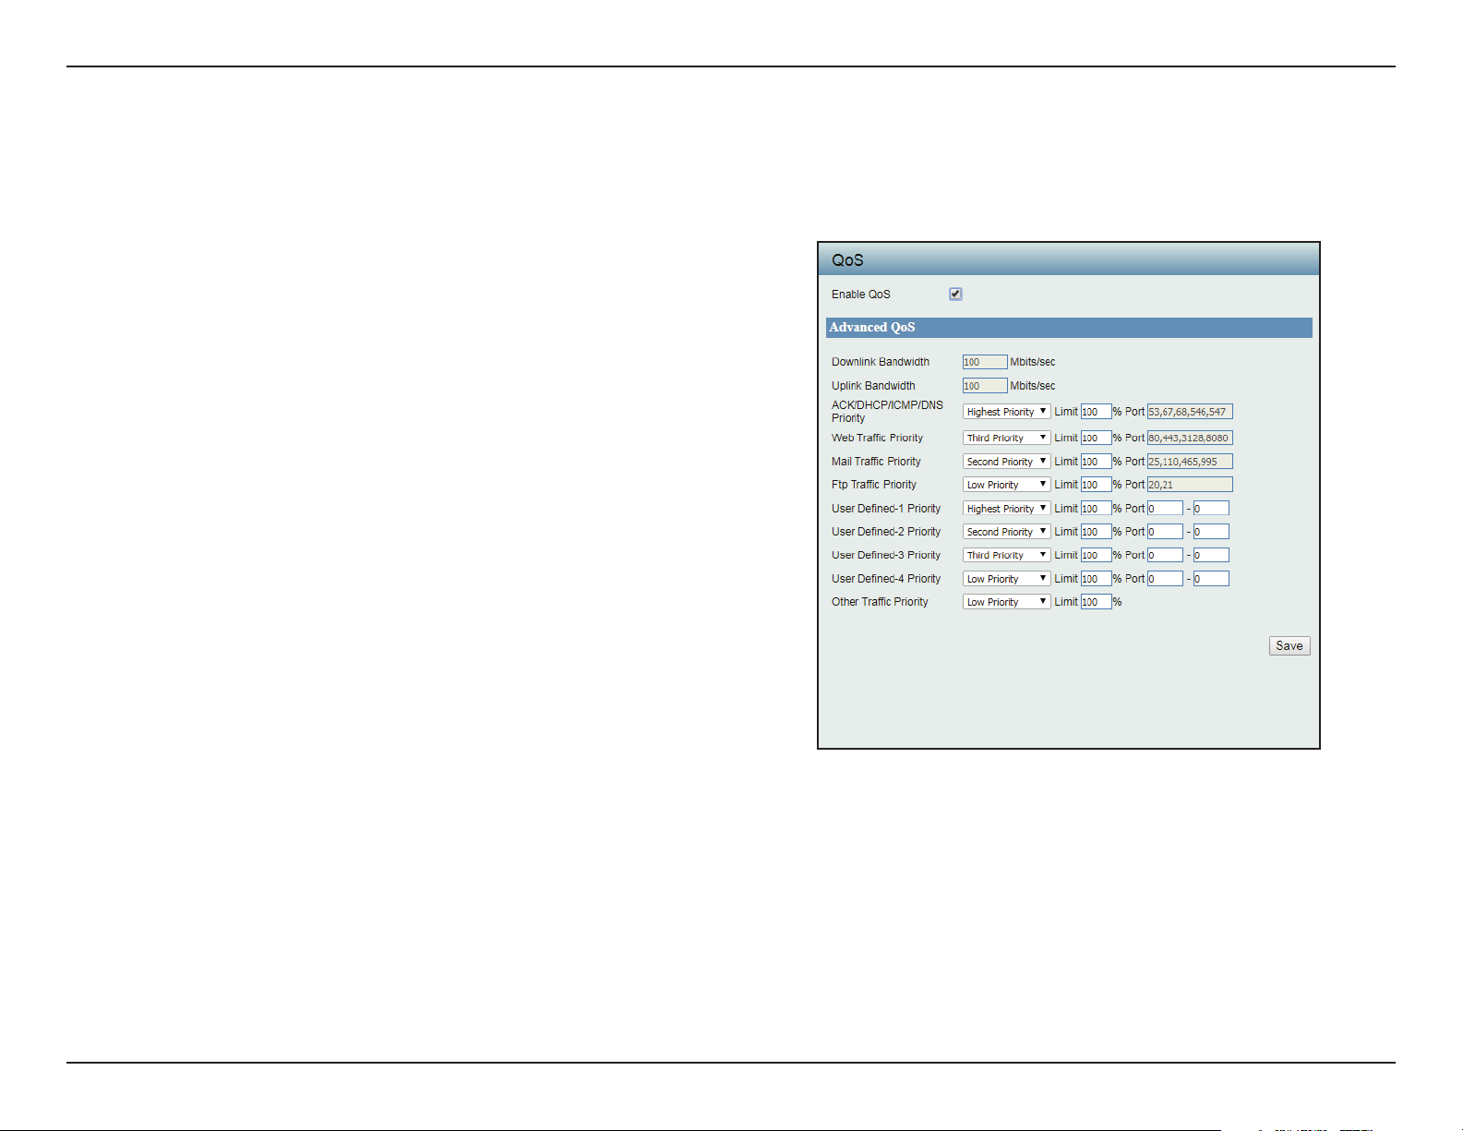Click the Advanced QoS section header

click(1069, 328)
